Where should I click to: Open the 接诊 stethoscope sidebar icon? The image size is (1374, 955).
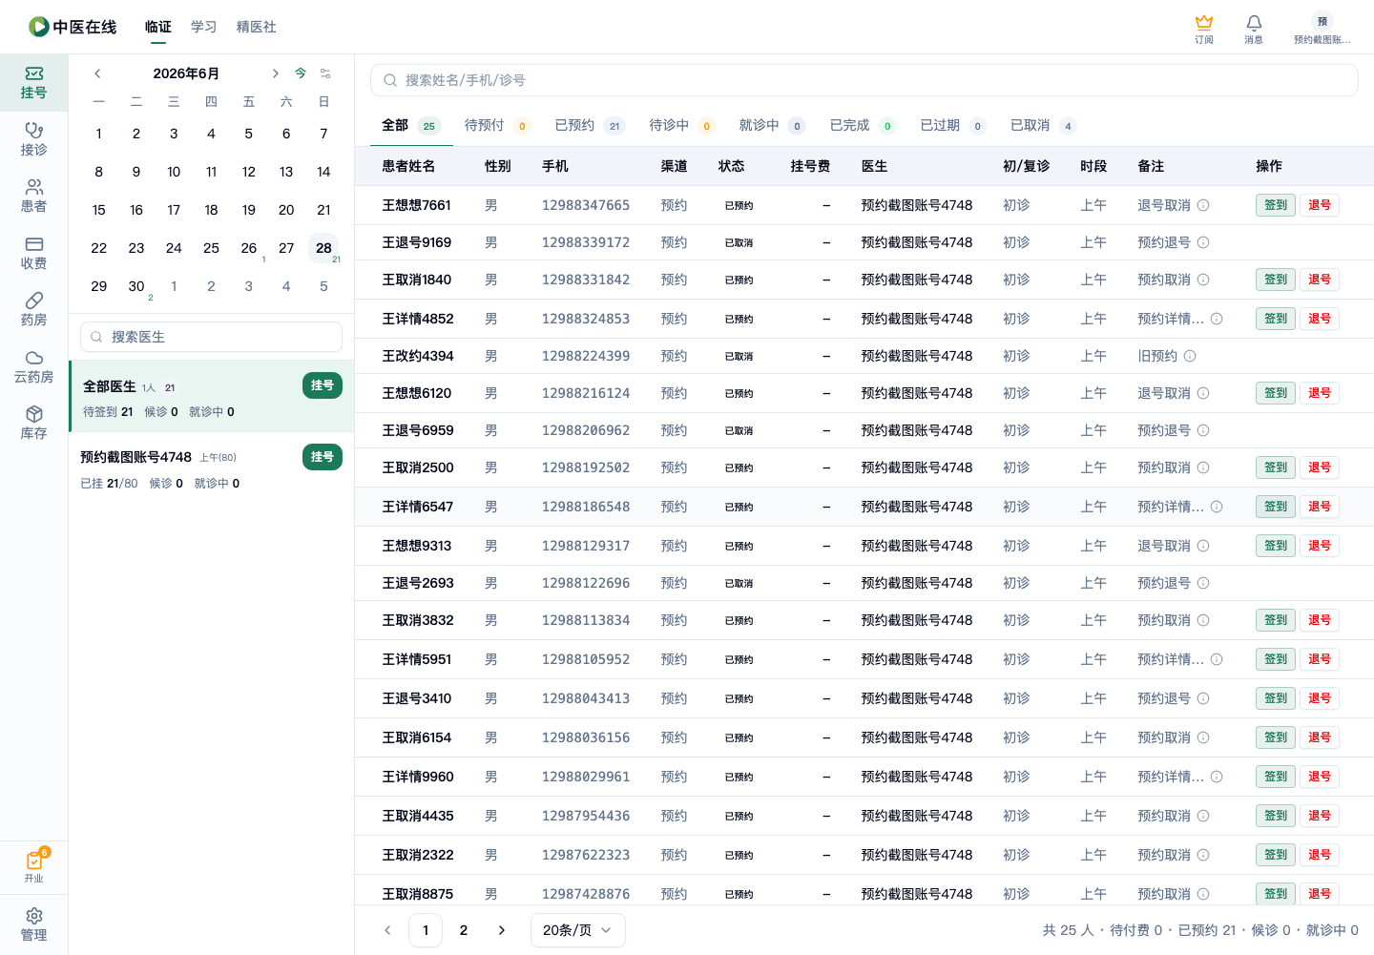[33, 139]
